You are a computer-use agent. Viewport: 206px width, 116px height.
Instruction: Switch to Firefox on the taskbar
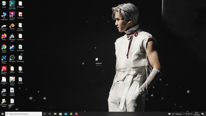pos(76,114)
